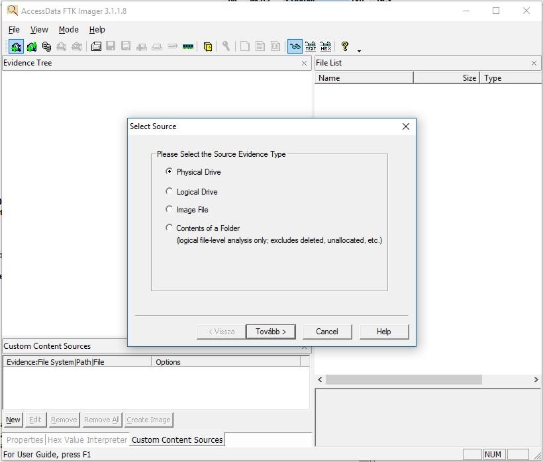The width and height of the screenshot is (543, 462).
Task: Open the Help menu
Action: tap(97, 30)
